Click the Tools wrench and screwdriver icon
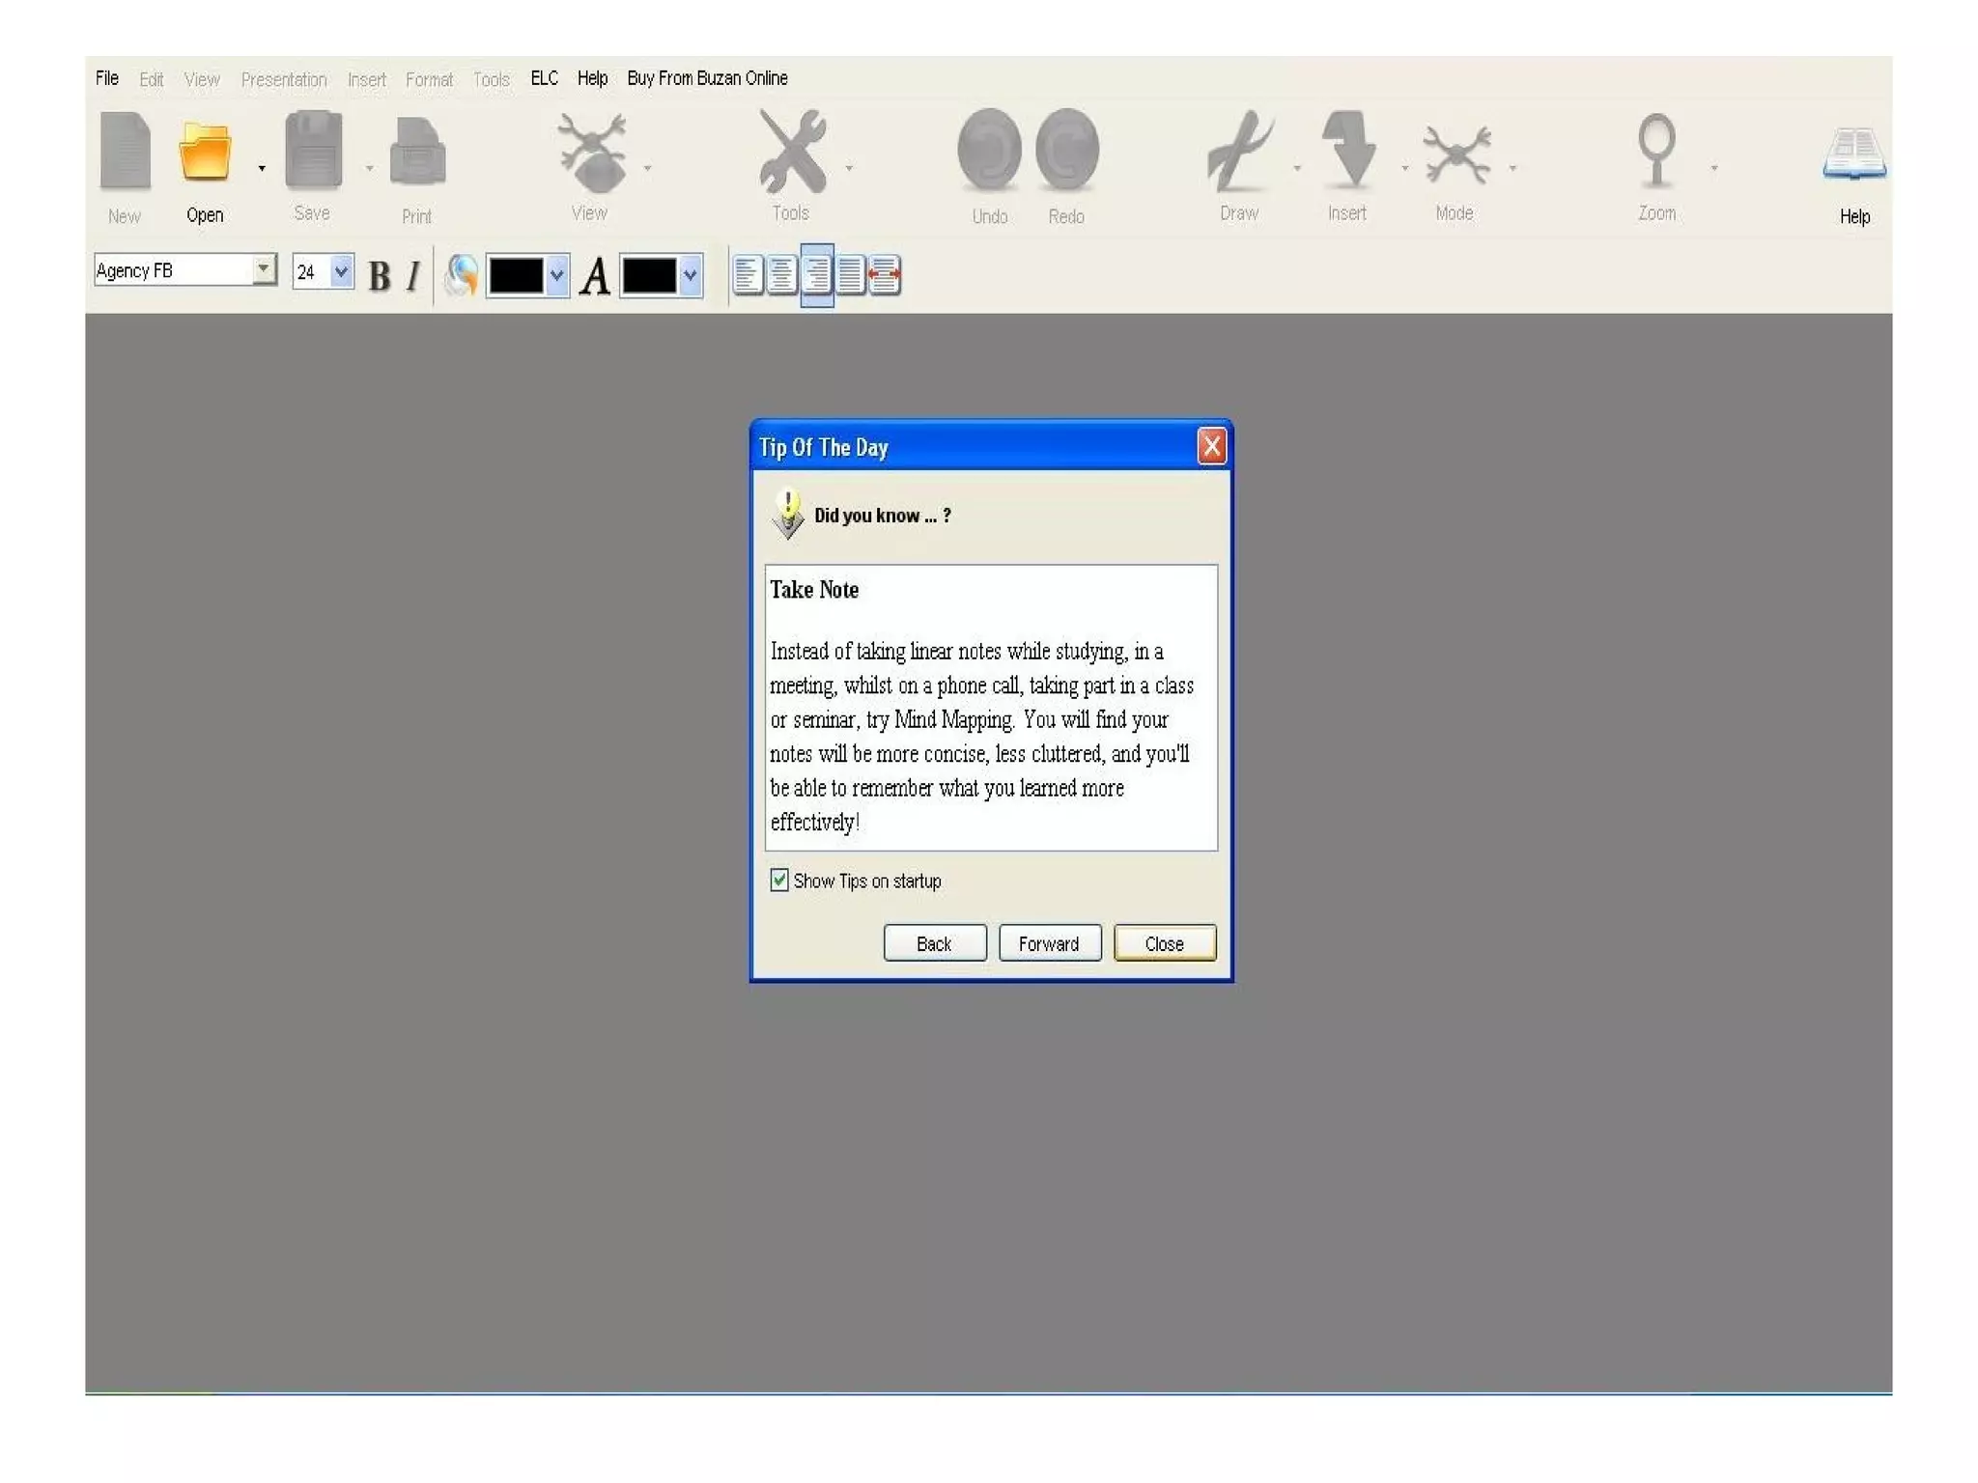 point(792,152)
